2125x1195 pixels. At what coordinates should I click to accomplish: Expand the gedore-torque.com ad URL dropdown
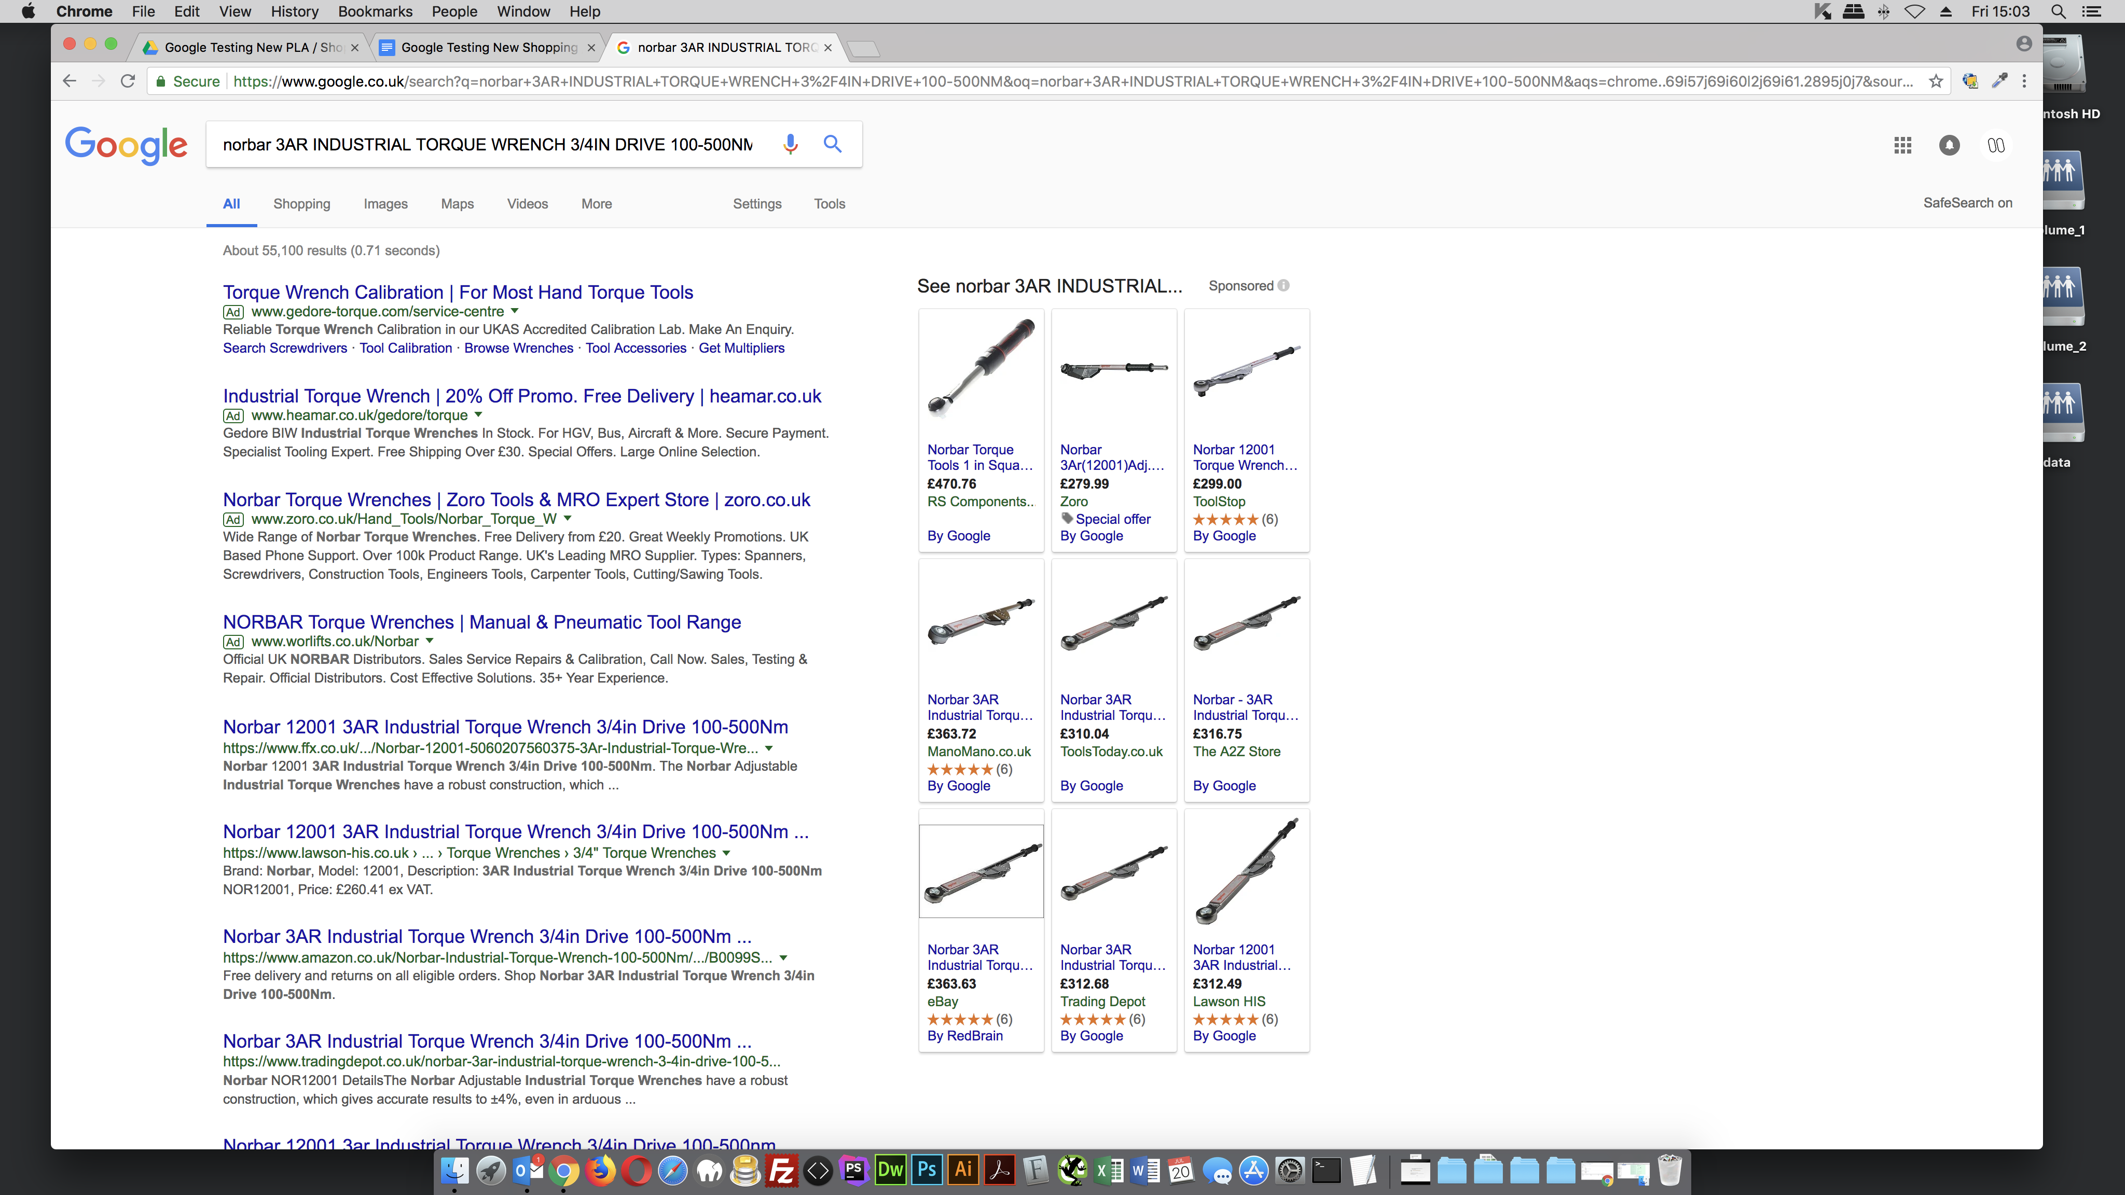click(515, 311)
